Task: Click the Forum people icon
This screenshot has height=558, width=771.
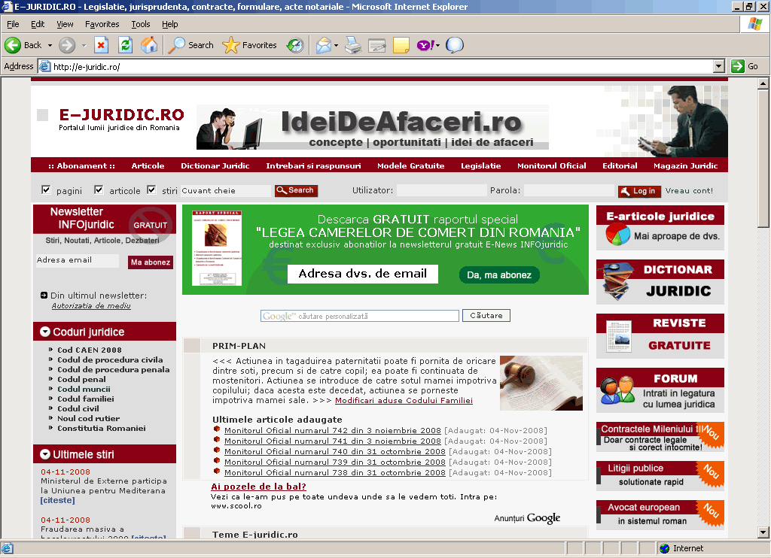Action: (617, 390)
